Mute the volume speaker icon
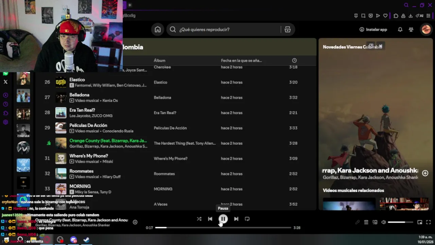435x245 pixels. [384, 222]
